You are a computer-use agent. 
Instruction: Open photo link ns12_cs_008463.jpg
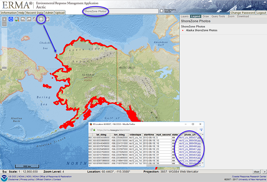point(190,155)
